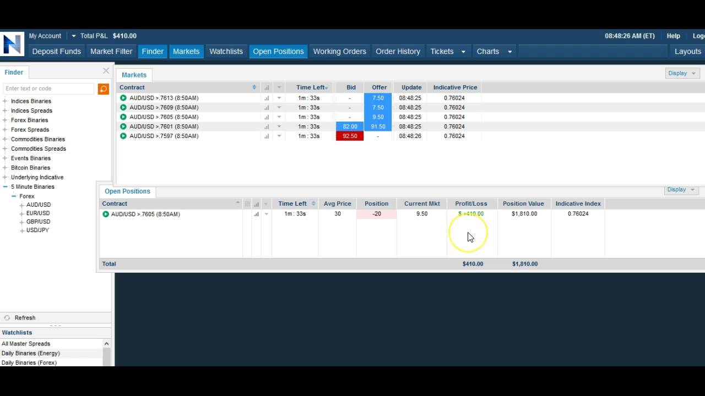Click Refresh in the Finder panel
705x396 pixels.
(25, 318)
